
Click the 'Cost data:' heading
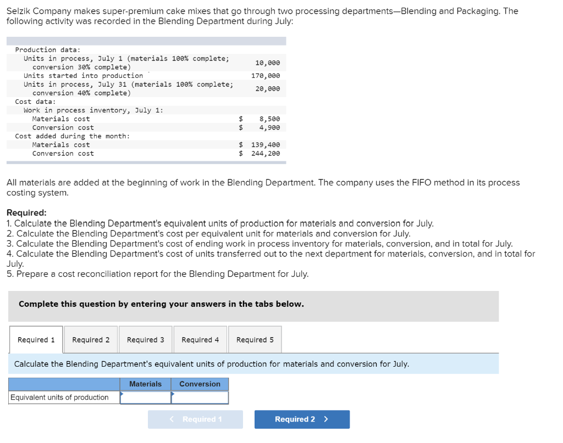tap(36, 102)
